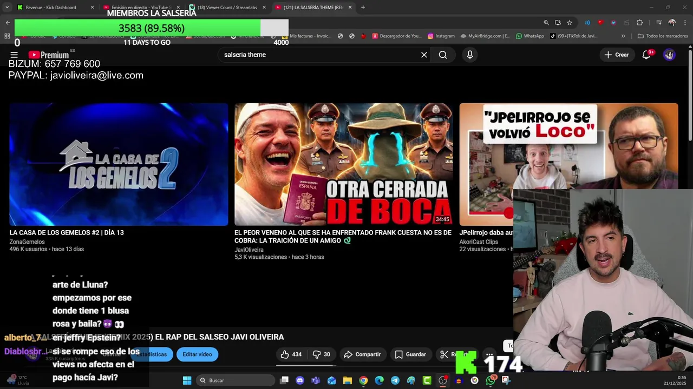Screen dimensions: 693x389
Task: Click the AkoriCast Clips channel name
Action: click(x=479, y=242)
